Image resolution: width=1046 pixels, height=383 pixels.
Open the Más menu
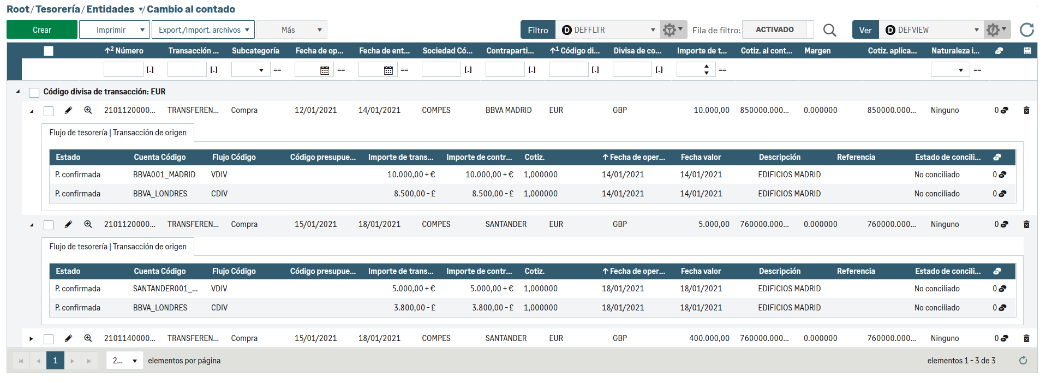point(291,30)
